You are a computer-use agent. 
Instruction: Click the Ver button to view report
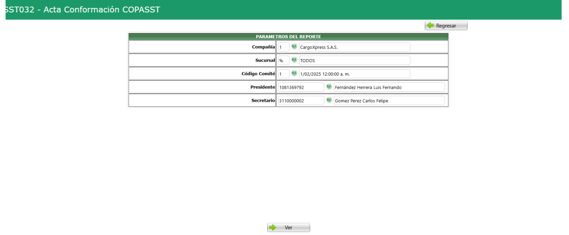(x=288, y=228)
